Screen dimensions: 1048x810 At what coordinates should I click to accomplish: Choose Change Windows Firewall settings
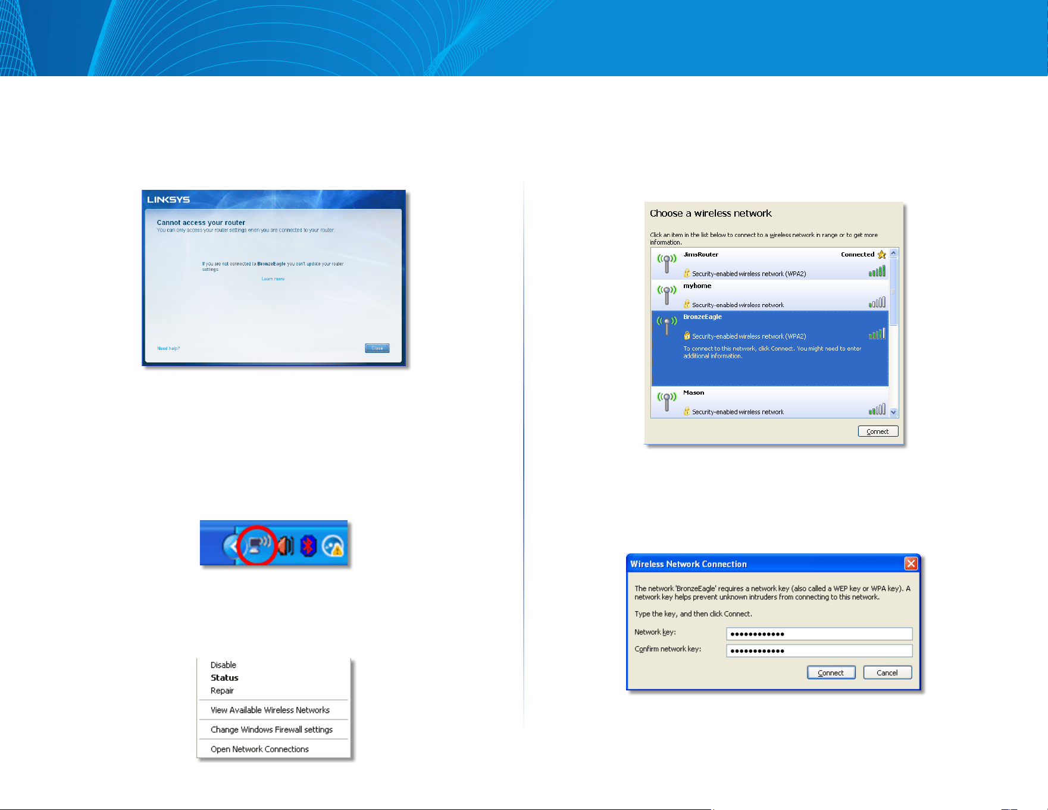click(x=271, y=730)
